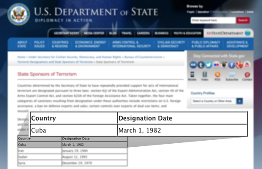Click the Department of State seal logo
This screenshot has height=169, width=262.
pyautogui.click(x=19, y=14)
